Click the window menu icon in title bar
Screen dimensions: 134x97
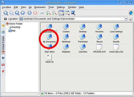(3, 2)
